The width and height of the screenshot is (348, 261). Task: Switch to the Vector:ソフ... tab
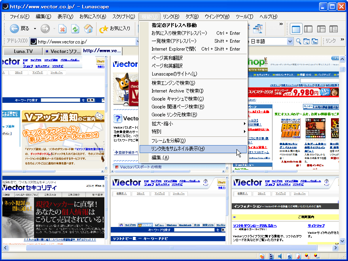[63, 51]
